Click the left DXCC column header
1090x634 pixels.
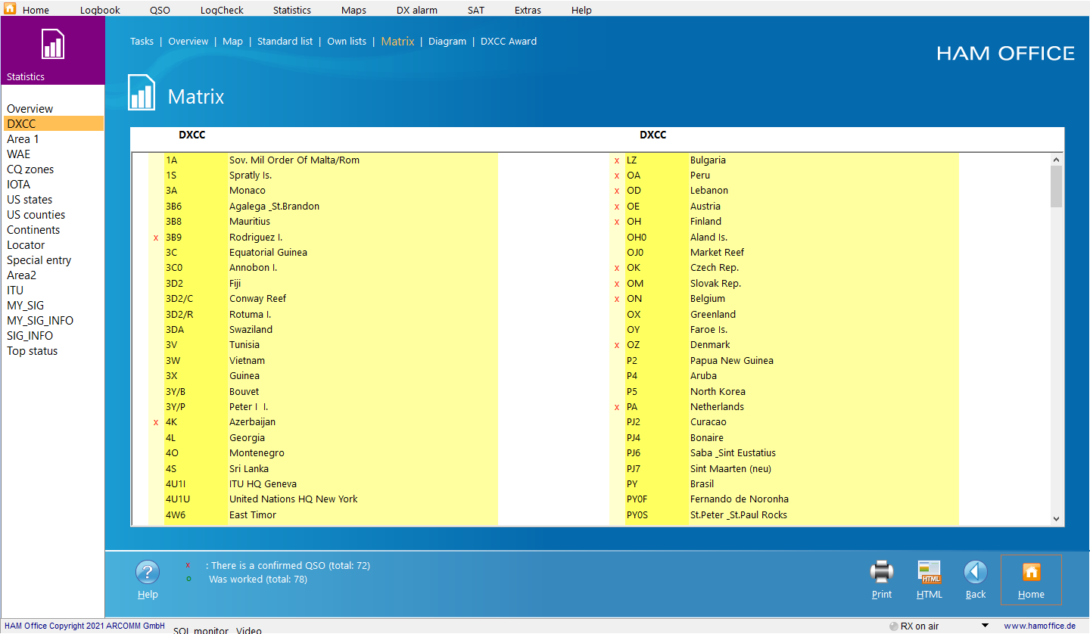coord(192,135)
